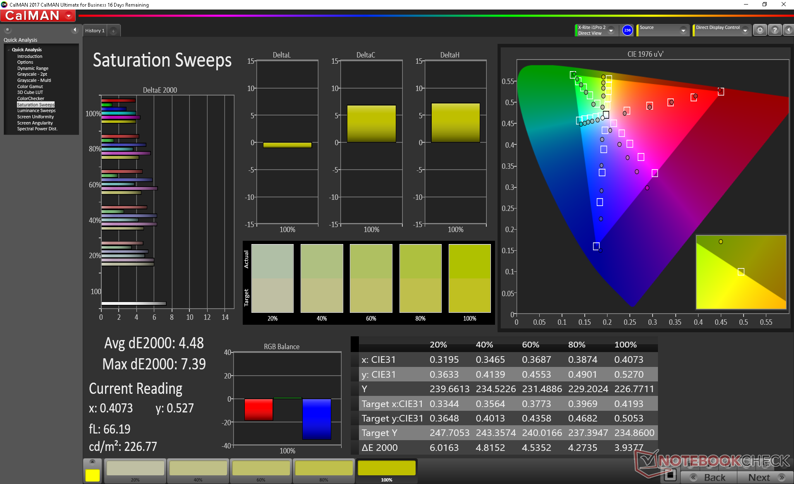Expand the Direct Display Control dropdown
The image size is (794, 484).
pyautogui.click(x=745, y=30)
